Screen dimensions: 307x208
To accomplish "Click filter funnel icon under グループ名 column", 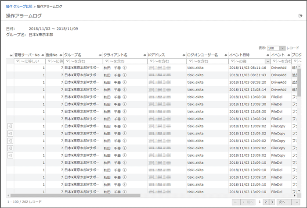I will coord(66,61).
